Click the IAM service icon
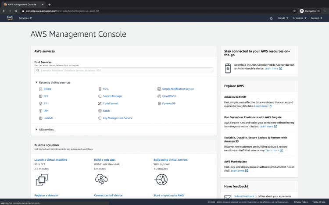329x205 pixels. pos(40,111)
